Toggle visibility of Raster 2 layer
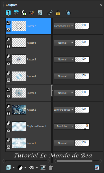 8,113
